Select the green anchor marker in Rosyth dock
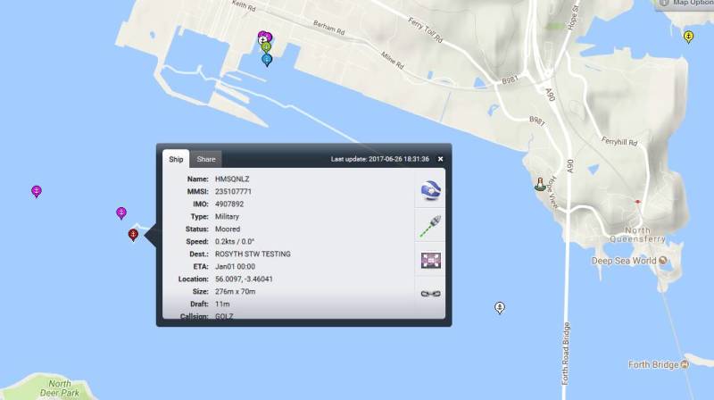 (267, 47)
